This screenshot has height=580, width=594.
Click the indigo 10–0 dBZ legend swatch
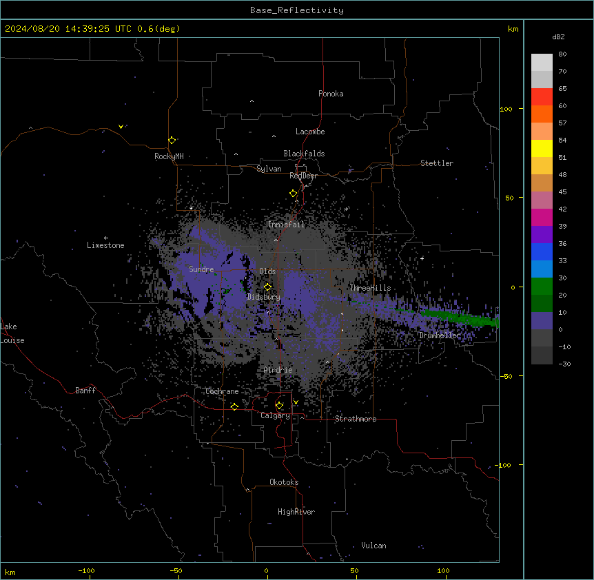542,321
